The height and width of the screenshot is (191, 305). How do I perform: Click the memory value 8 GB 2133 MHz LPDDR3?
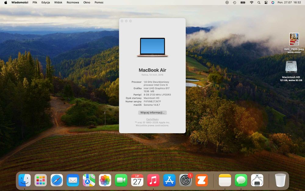pos(157,95)
